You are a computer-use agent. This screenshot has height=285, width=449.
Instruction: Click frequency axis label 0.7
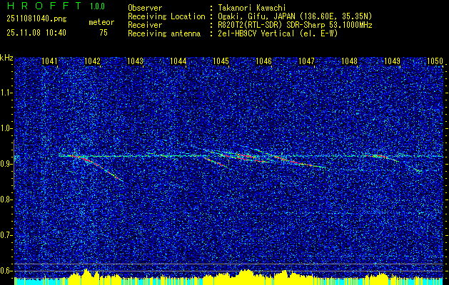tap(6, 235)
